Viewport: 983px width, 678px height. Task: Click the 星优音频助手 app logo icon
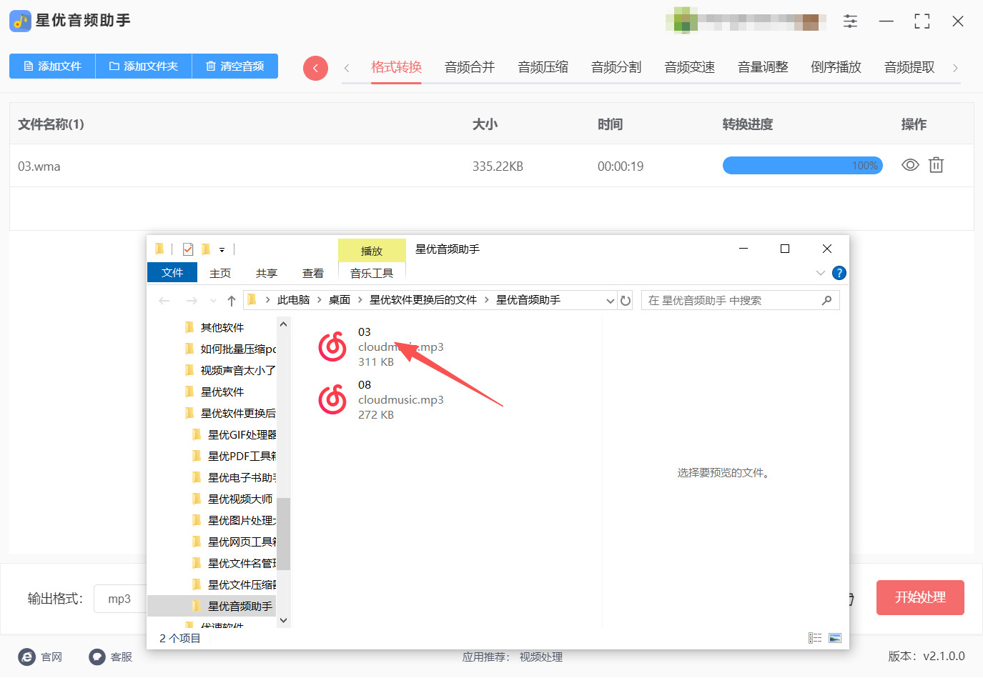[20, 21]
